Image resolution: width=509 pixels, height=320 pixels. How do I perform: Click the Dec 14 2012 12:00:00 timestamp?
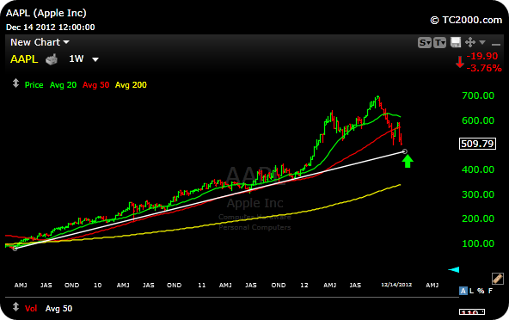click(x=51, y=28)
